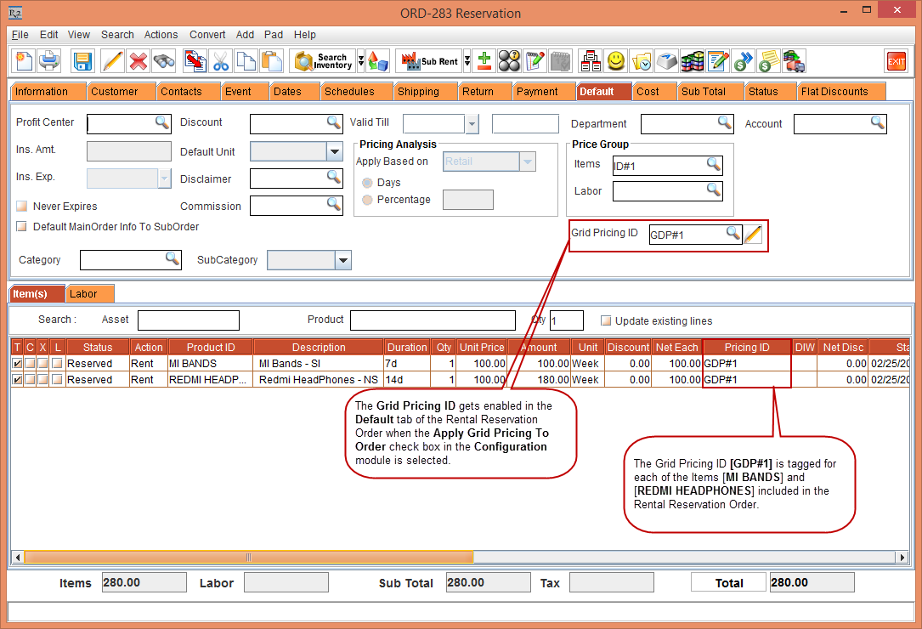Open the Default Unit dropdown
The height and width of the screenshot is (629, 922).
click(x=334, y=151)
